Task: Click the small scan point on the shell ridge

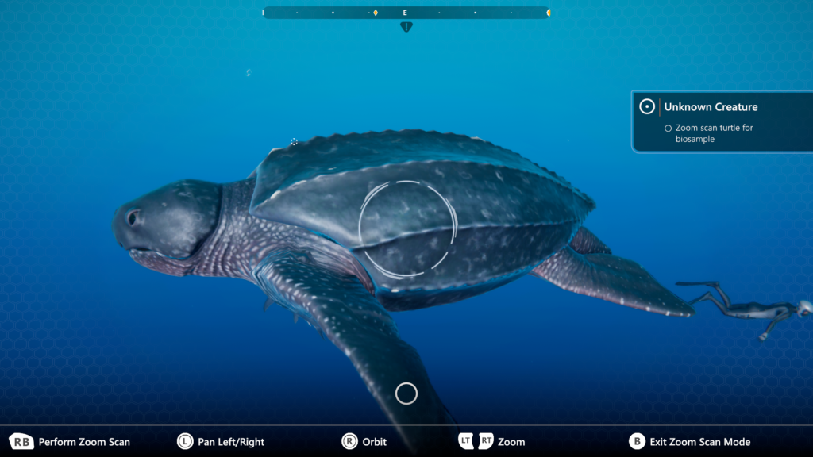Action: click(294, 141)
